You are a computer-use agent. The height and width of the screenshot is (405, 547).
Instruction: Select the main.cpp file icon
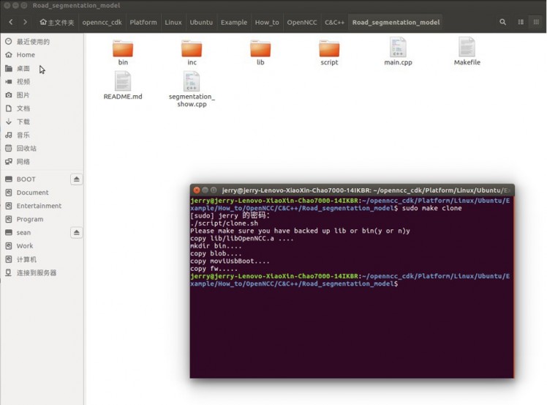pyautogui.click(x=398, y=48)
